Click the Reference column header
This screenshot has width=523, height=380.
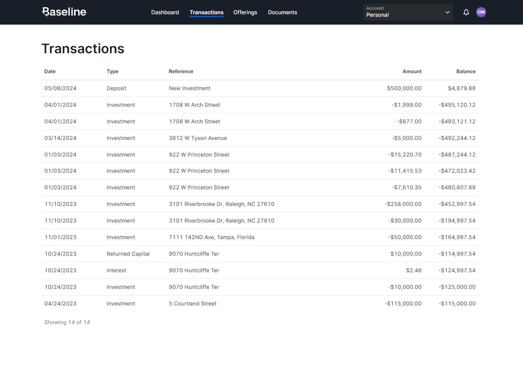click(181, 71)
